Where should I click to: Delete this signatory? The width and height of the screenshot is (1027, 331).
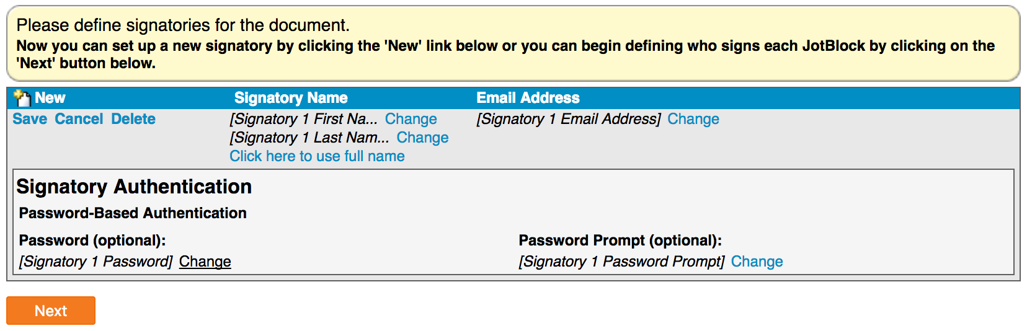coord(133,119)
